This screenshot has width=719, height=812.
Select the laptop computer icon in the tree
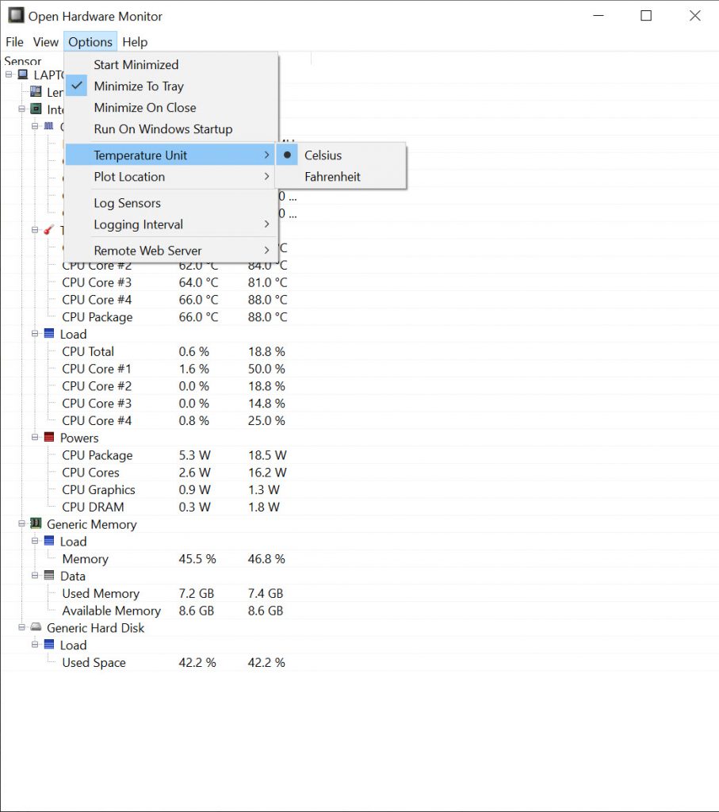click(23, 75)
